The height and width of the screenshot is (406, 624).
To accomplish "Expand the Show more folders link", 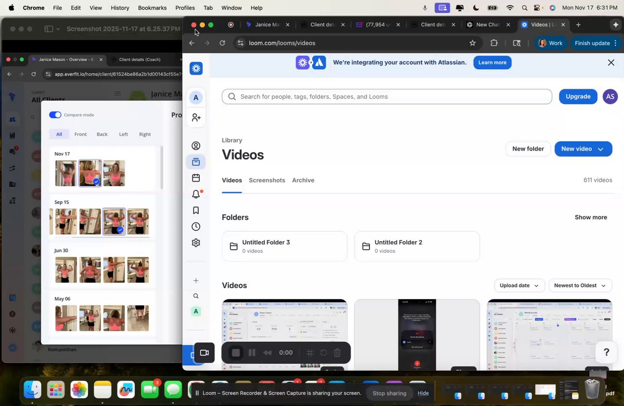I will 591,217.
